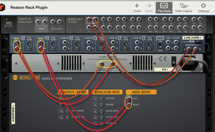Click Sidechain input jack 3
This screenshot has height=132, width=215.
coord(53,22)
